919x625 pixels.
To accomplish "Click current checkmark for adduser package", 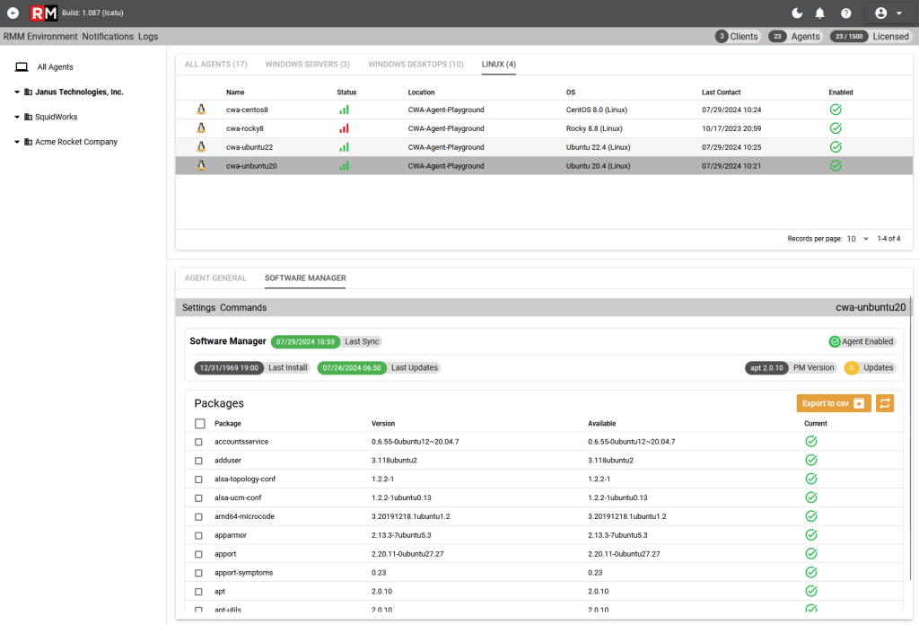I will pos(811,461).
